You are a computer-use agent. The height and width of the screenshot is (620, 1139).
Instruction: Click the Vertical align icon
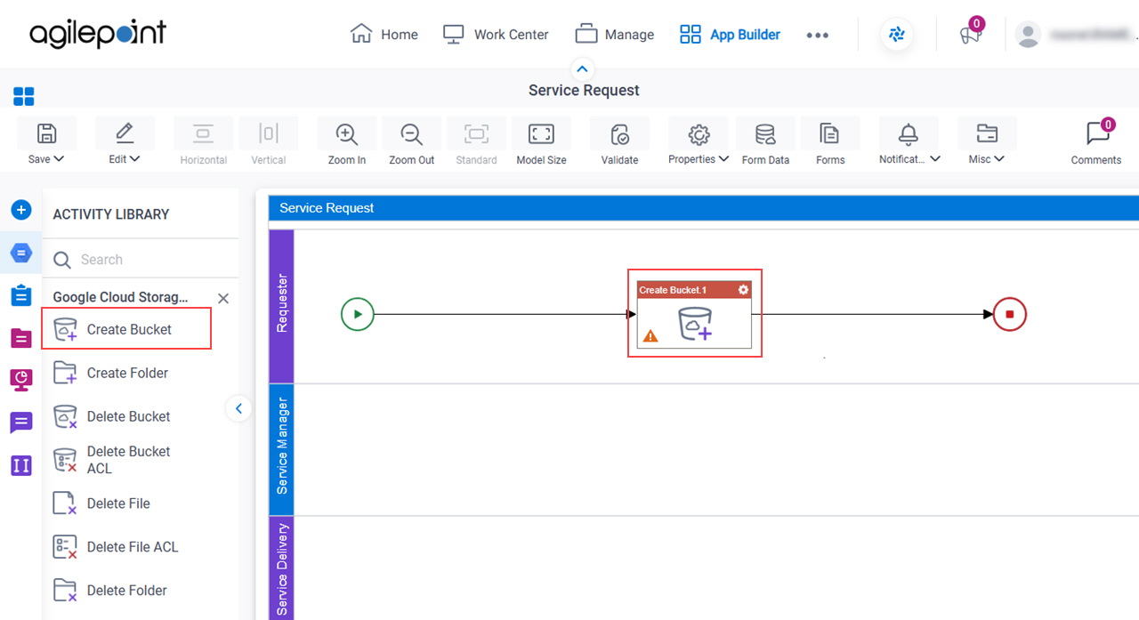[x=268, y=133]
